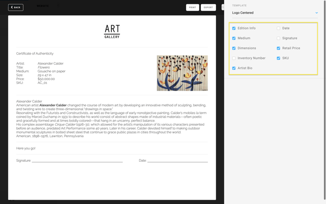326x204 pixels.
Task: Uncheck the Dimensions option
Action: point(234,48)
